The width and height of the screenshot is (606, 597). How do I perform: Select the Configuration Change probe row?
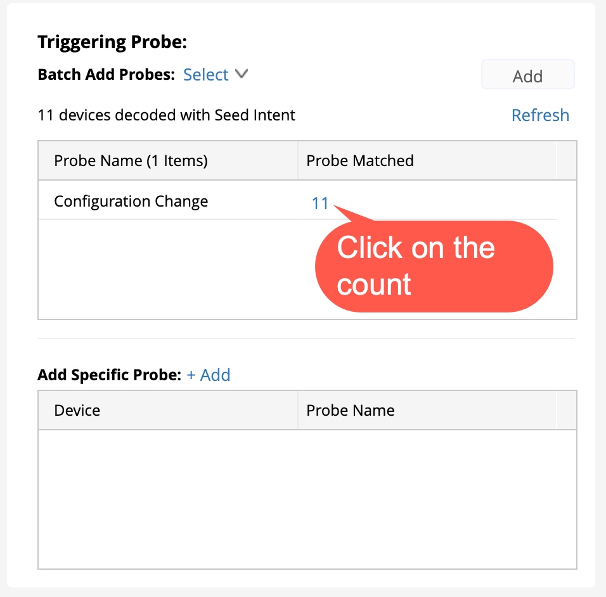[131, 202]
